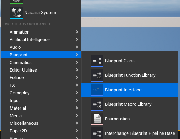Open the Miscellaneous menu entry
The width and height of the screenshot is (180, 139).
click(41, 123)
